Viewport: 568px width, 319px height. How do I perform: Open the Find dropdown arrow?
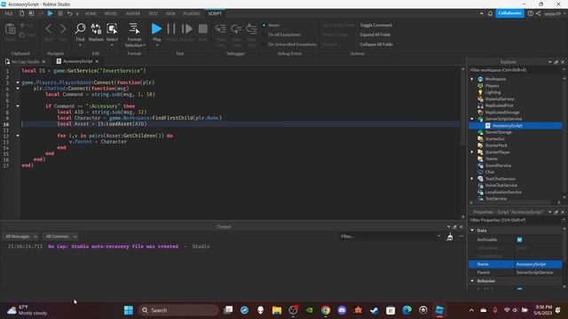click(x=80, y=45)
